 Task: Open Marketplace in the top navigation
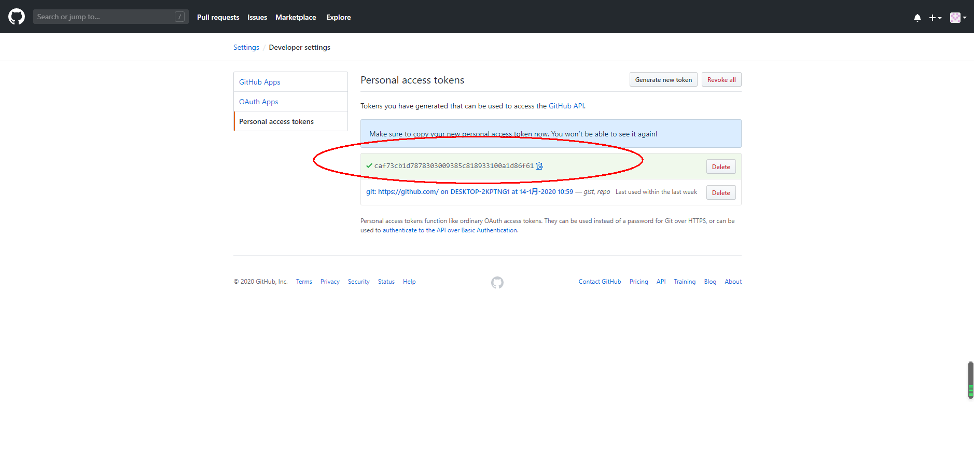(296, 17)
